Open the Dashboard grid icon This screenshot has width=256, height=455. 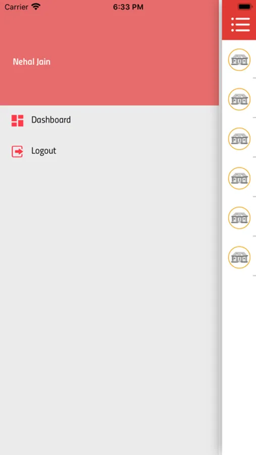17,120
